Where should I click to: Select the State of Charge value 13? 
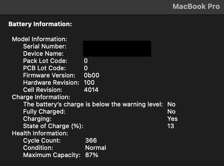pos(171,126)
